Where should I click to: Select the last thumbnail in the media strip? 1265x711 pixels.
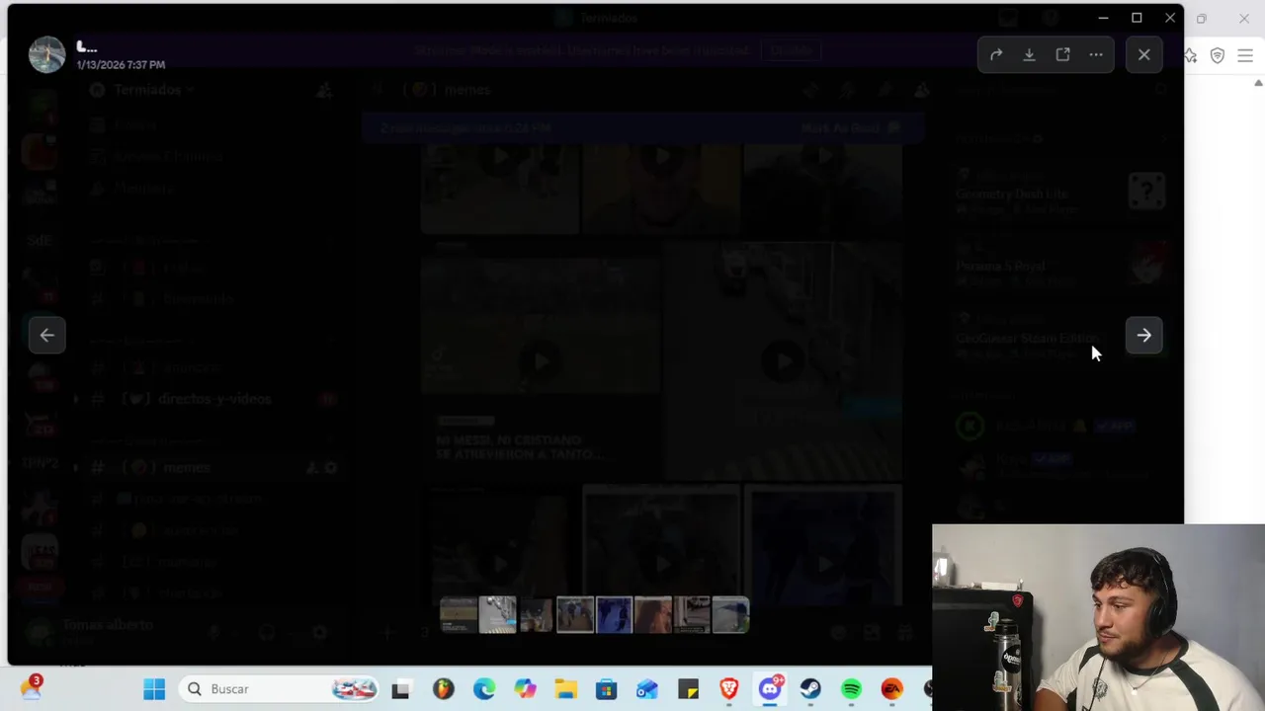[730, 614]
